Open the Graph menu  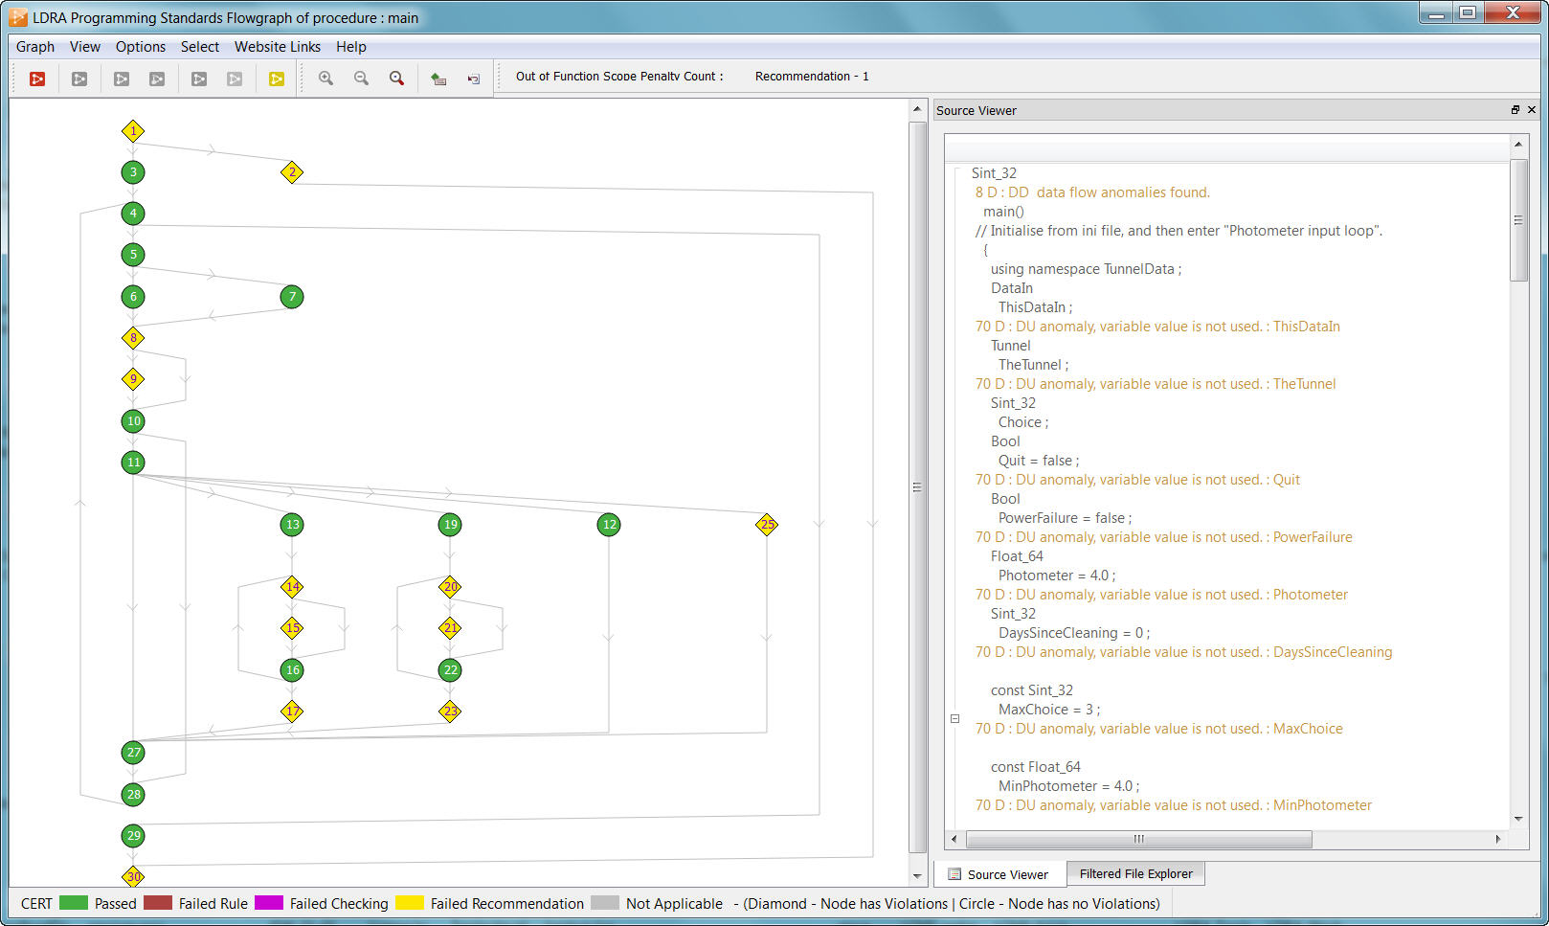point(35,47)
